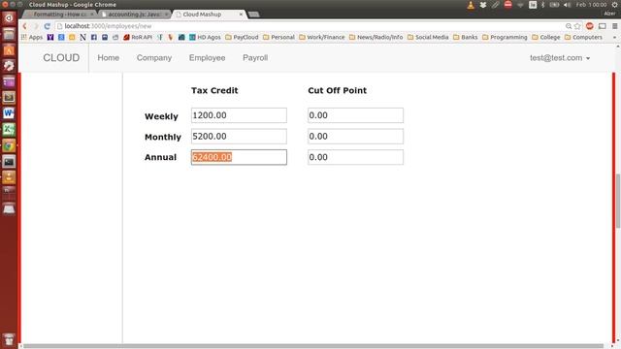Open the PayCloud bookmarks folder
This screenshot has height=349, width=621.
(242, 37)
